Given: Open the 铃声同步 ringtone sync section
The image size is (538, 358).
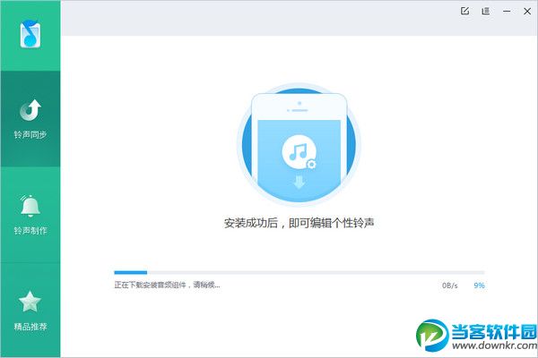Looking at the screenshot, I should pyautogui.click(x=30, y=119).
